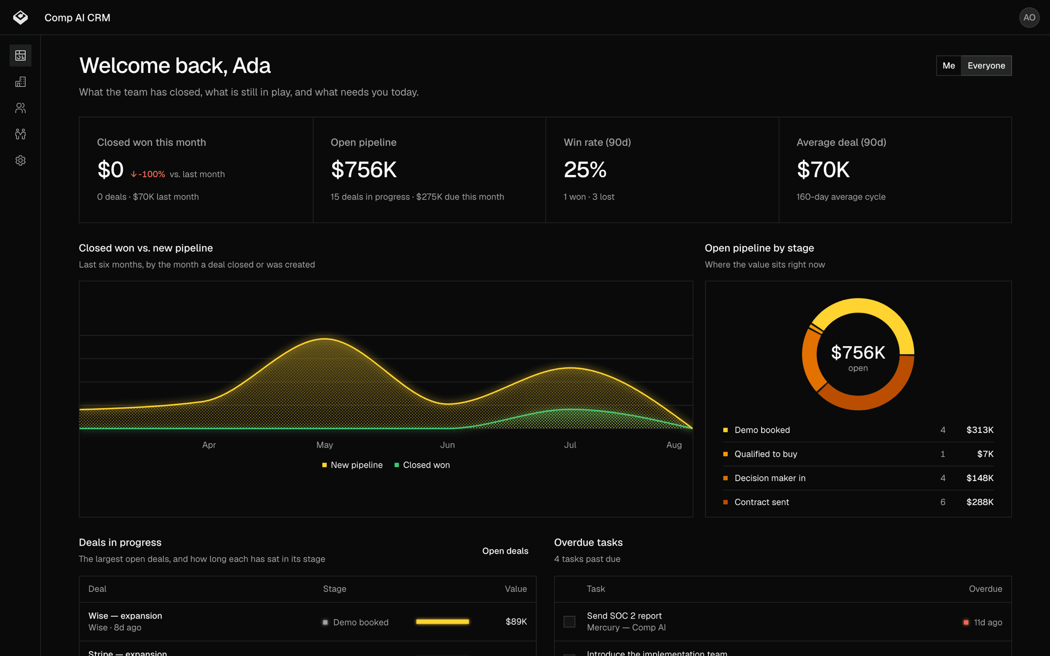This screenshot has height=656, width=1050.
Task: Go to the companies building icon
Action: coord(20,82)
